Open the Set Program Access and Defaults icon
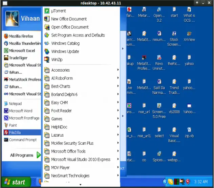214x188 pixels. [x=47, y=35]
